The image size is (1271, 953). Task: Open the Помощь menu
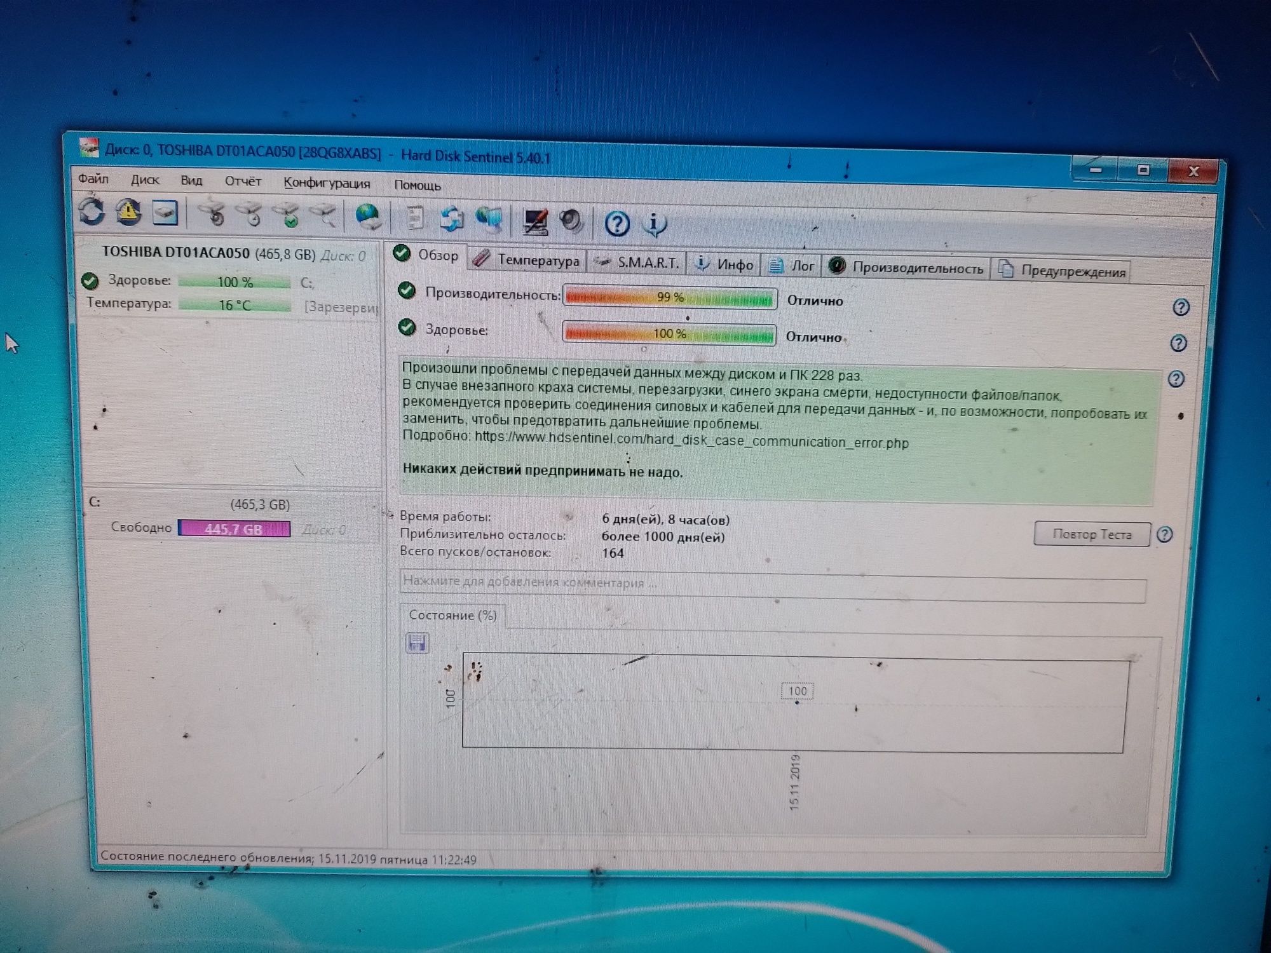tap(417, 186)
